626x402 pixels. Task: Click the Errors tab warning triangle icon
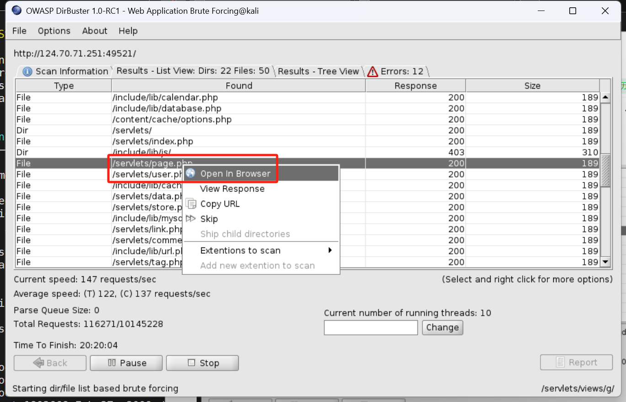click(373, 71)
